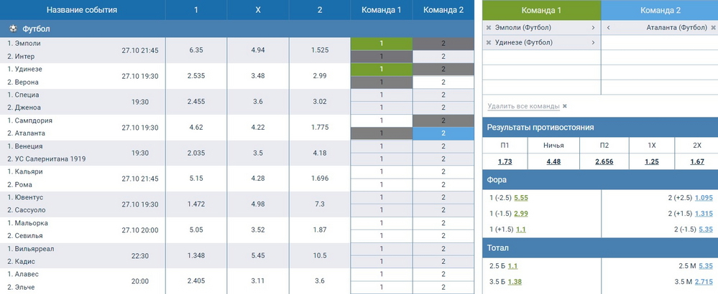Remove Удинезе from Команда 1 list
This screenshot has height=294, width=718.
(x=489, y=43)
